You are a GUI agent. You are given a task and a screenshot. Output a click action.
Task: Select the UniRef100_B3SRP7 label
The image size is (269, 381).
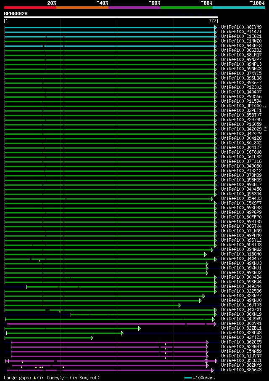(x=241, y=296)
